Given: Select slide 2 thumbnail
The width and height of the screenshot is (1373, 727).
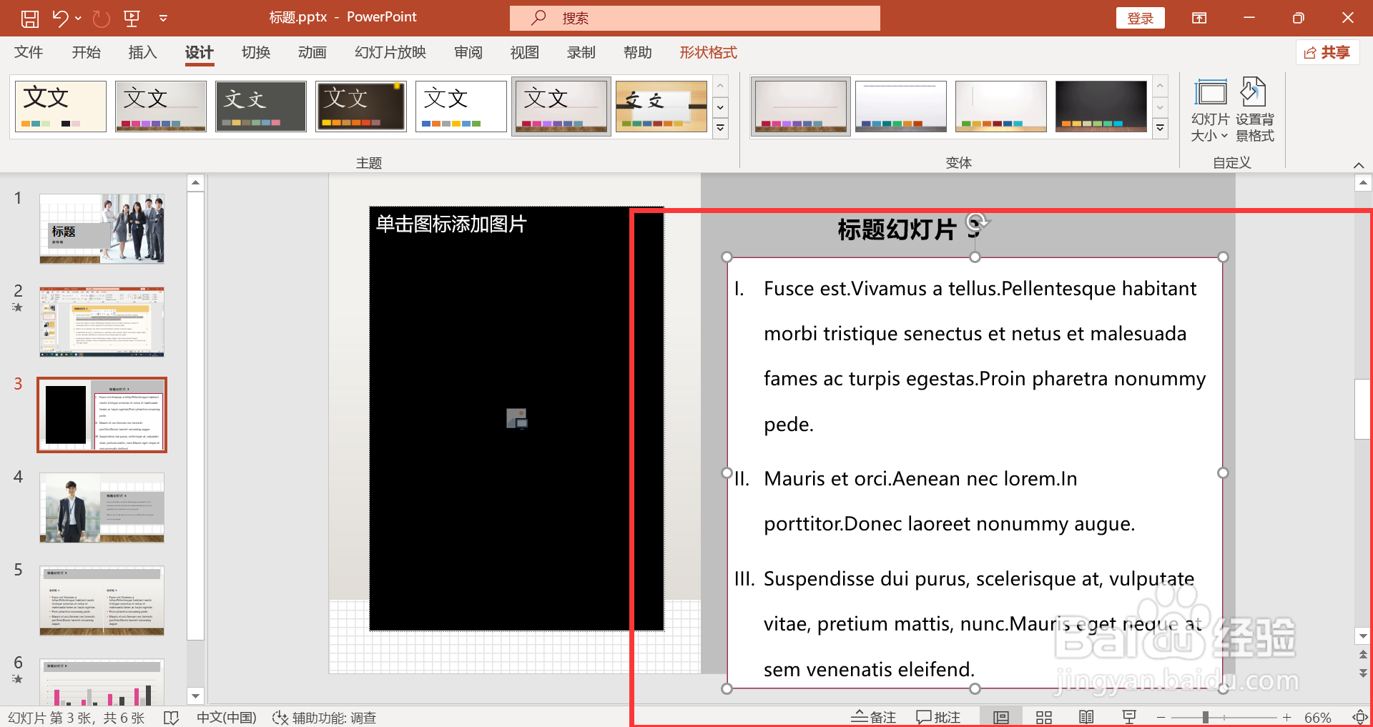Looking at the screenshot, I should tap(102, 322).
